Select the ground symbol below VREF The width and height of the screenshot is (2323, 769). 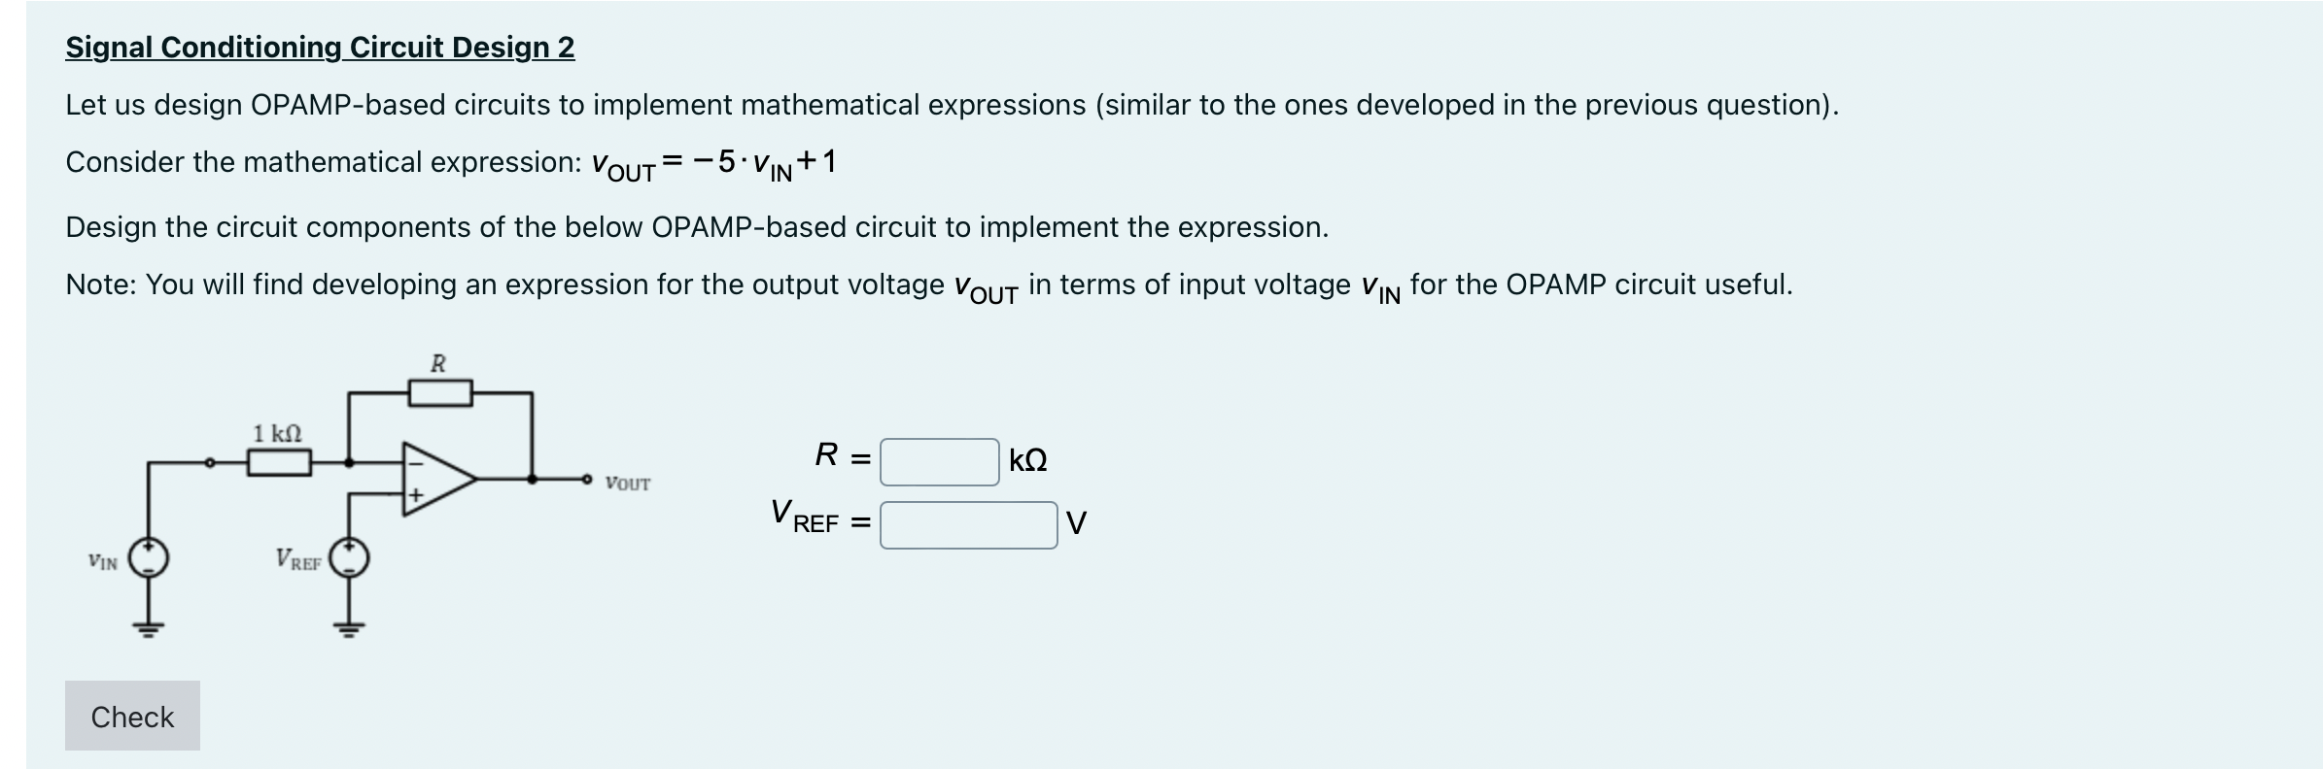click(x=350, y=628)
